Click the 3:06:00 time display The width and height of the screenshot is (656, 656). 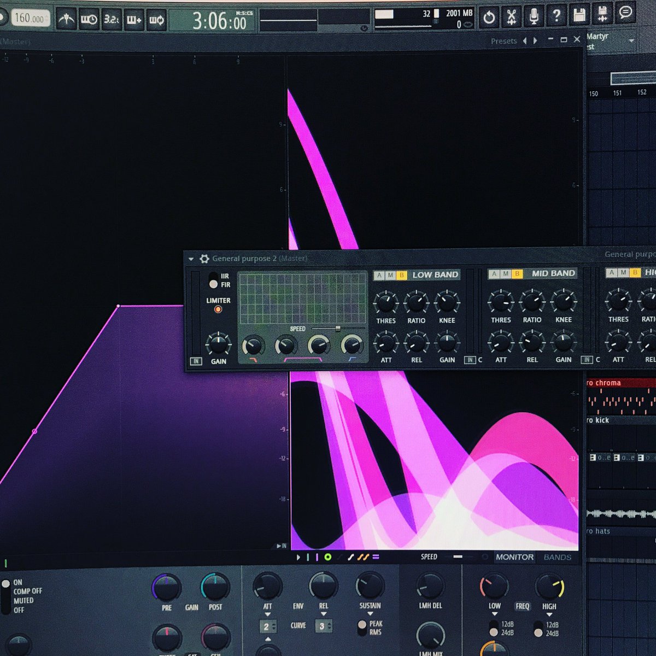click(x=220, y=22)
